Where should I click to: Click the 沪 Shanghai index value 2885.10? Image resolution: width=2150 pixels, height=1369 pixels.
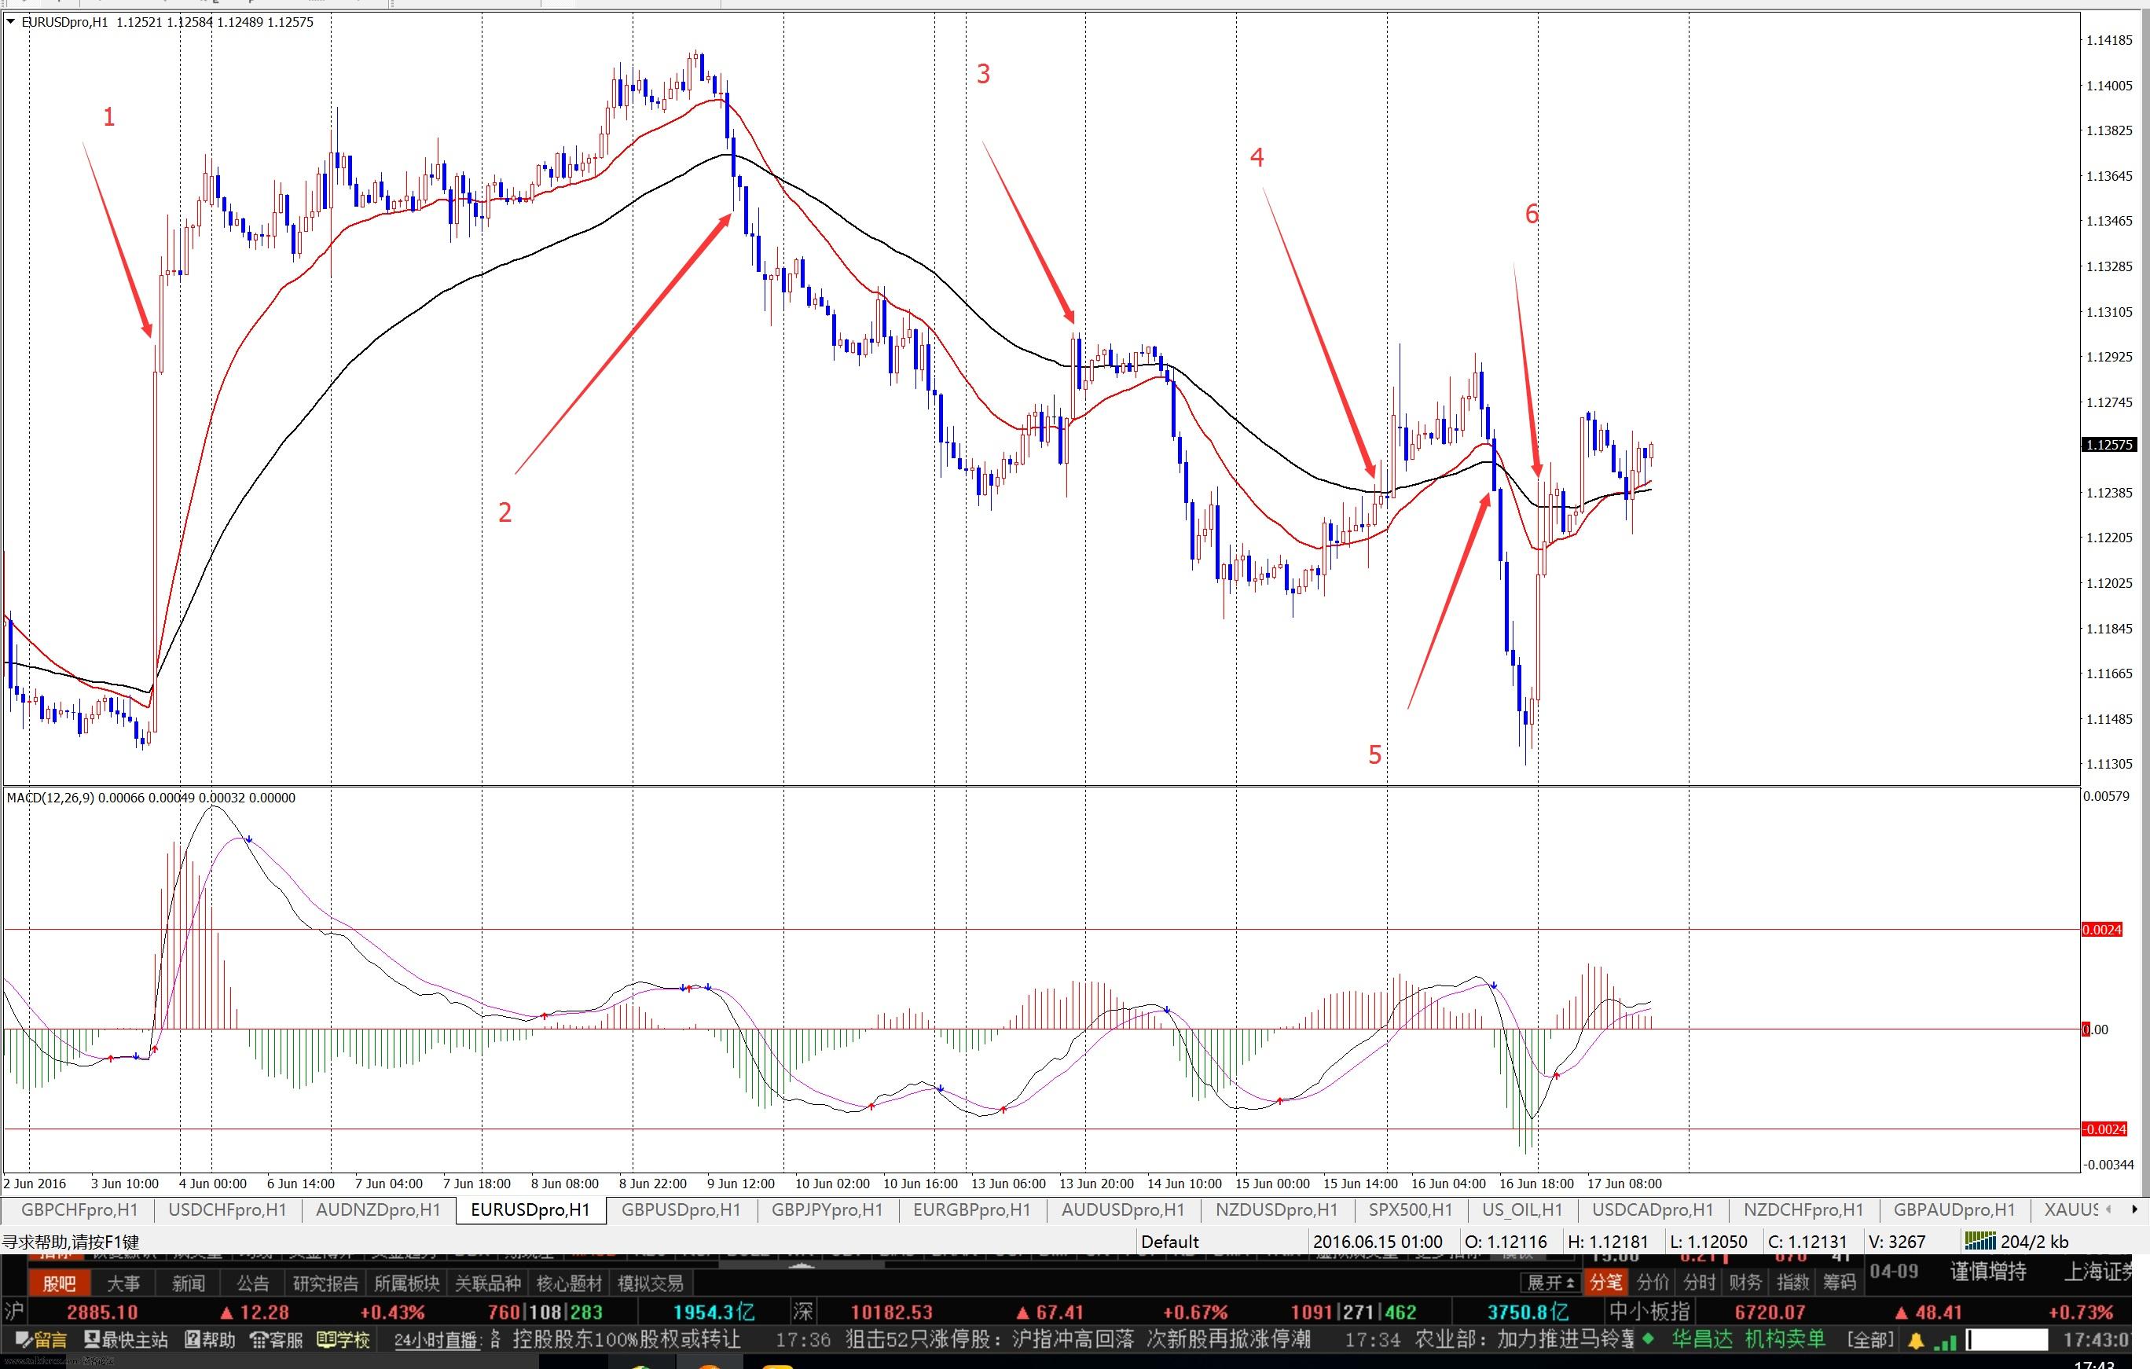(x=103, y=1312)
